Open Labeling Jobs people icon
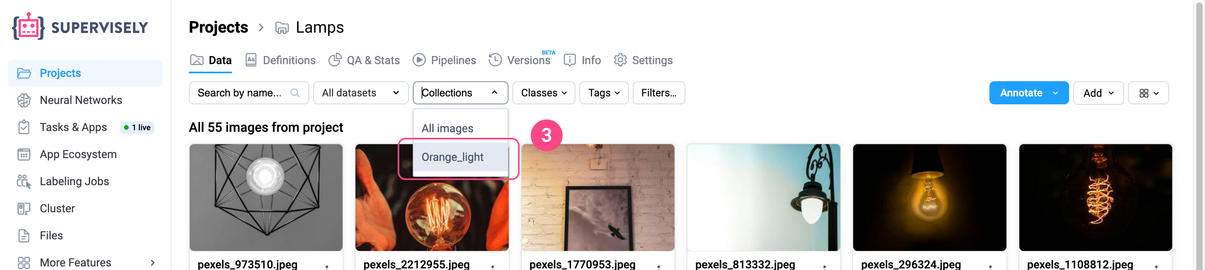 tap(24, 181)
